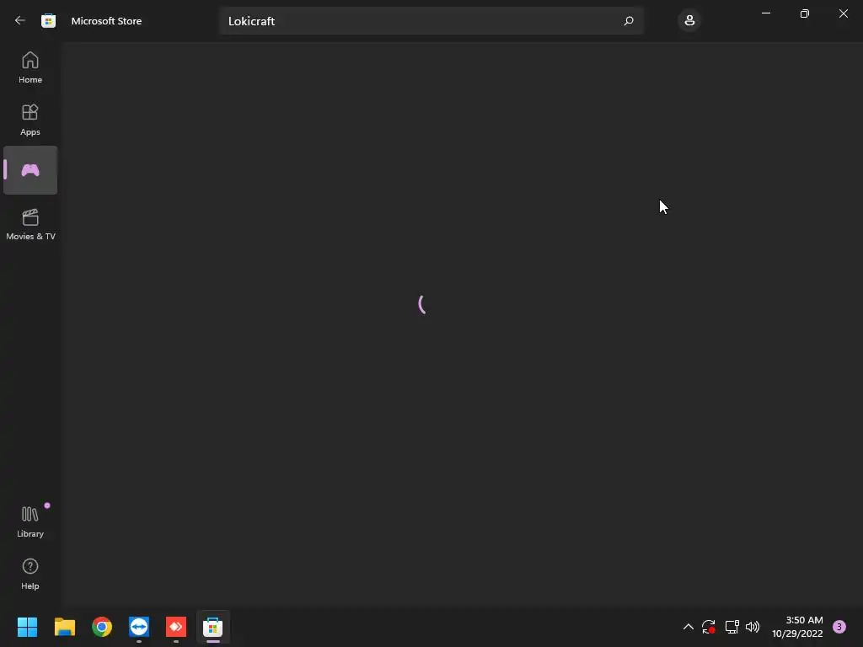863x647 pixels.
Task: Click the Lokicraft search input field
Action: [x=431, y=21]
